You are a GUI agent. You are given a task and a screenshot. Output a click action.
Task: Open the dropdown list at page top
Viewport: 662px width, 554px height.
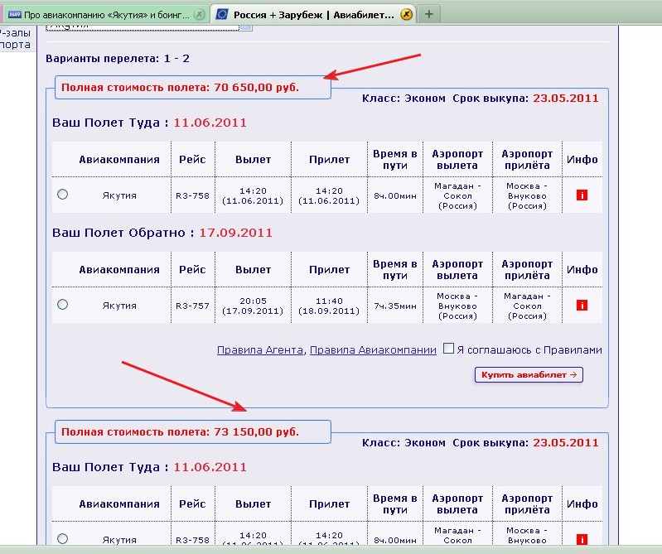(x=244, y=26)
